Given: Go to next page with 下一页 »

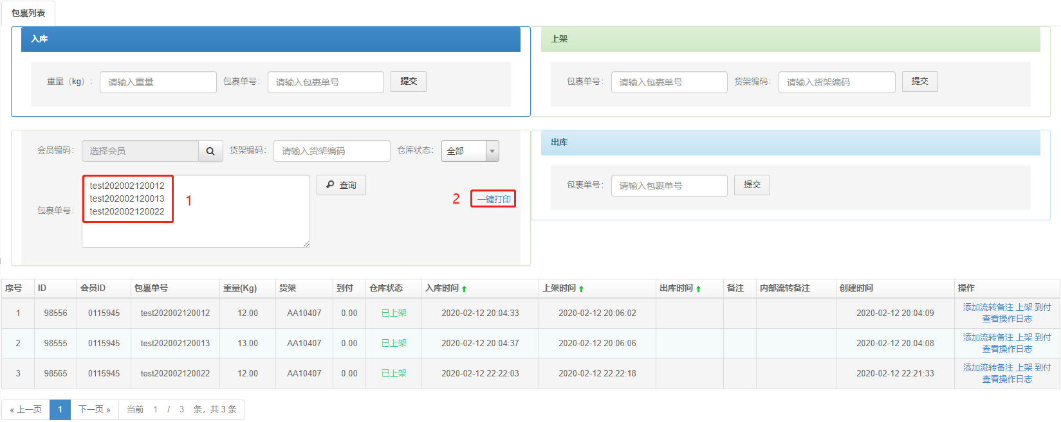Looking at the screenshot, I should click(x=95, y=410).
